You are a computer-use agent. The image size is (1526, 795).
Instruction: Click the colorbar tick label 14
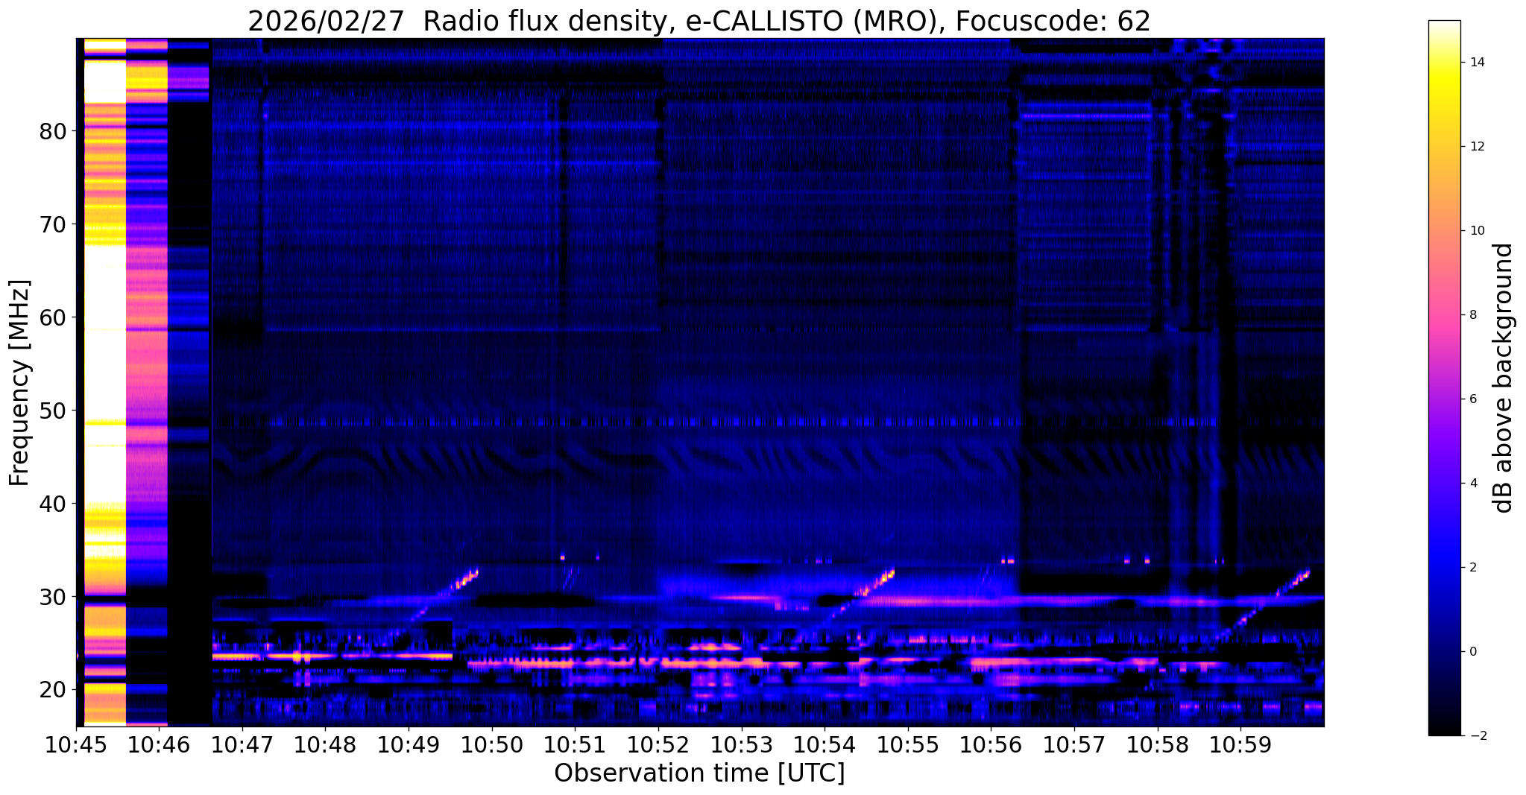[1476, 63]
